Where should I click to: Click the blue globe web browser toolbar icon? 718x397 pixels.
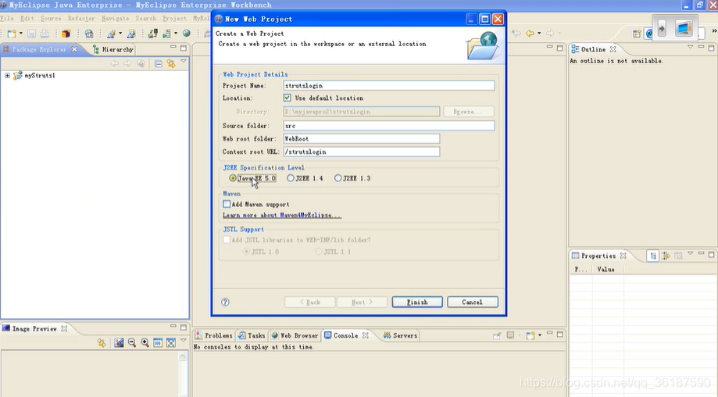(187, 34)
